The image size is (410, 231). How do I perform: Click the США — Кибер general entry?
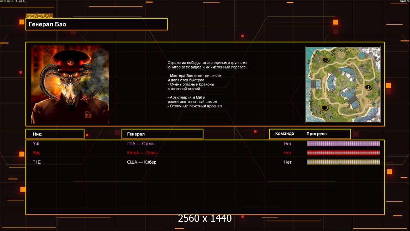tap(142, 162)
